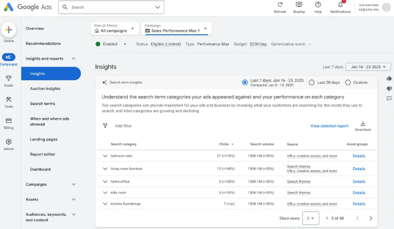Image resolution: width=394 pixels, height=229 pixels.
Task: Open the Landing pages menu item
Action: pyautogui.click(x=44, y=139)
